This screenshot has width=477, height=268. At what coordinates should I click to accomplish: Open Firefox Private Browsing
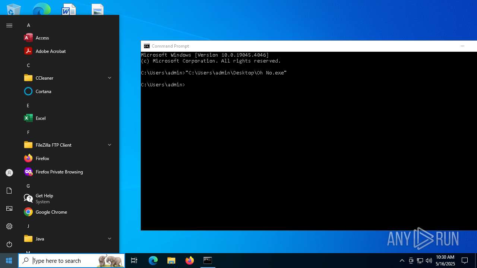[x=67, y=172]
